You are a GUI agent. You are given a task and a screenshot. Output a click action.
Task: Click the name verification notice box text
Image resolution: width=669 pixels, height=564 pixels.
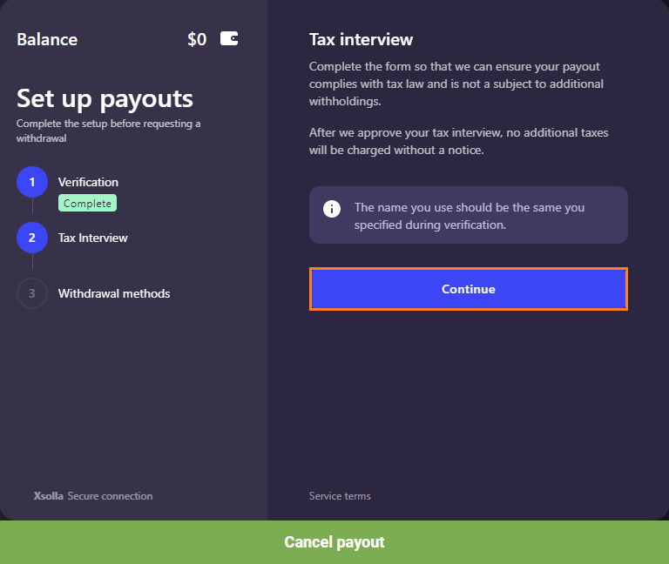[470, 216]
